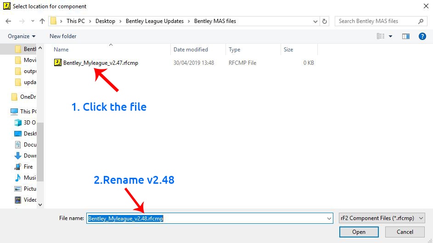This screenshot has height=243, width=433.
Task: Select This PC in address breadcrumb
Action: coord(76,21)
